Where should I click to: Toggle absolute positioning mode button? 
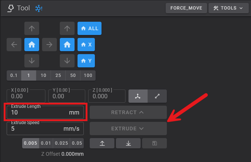138,96
